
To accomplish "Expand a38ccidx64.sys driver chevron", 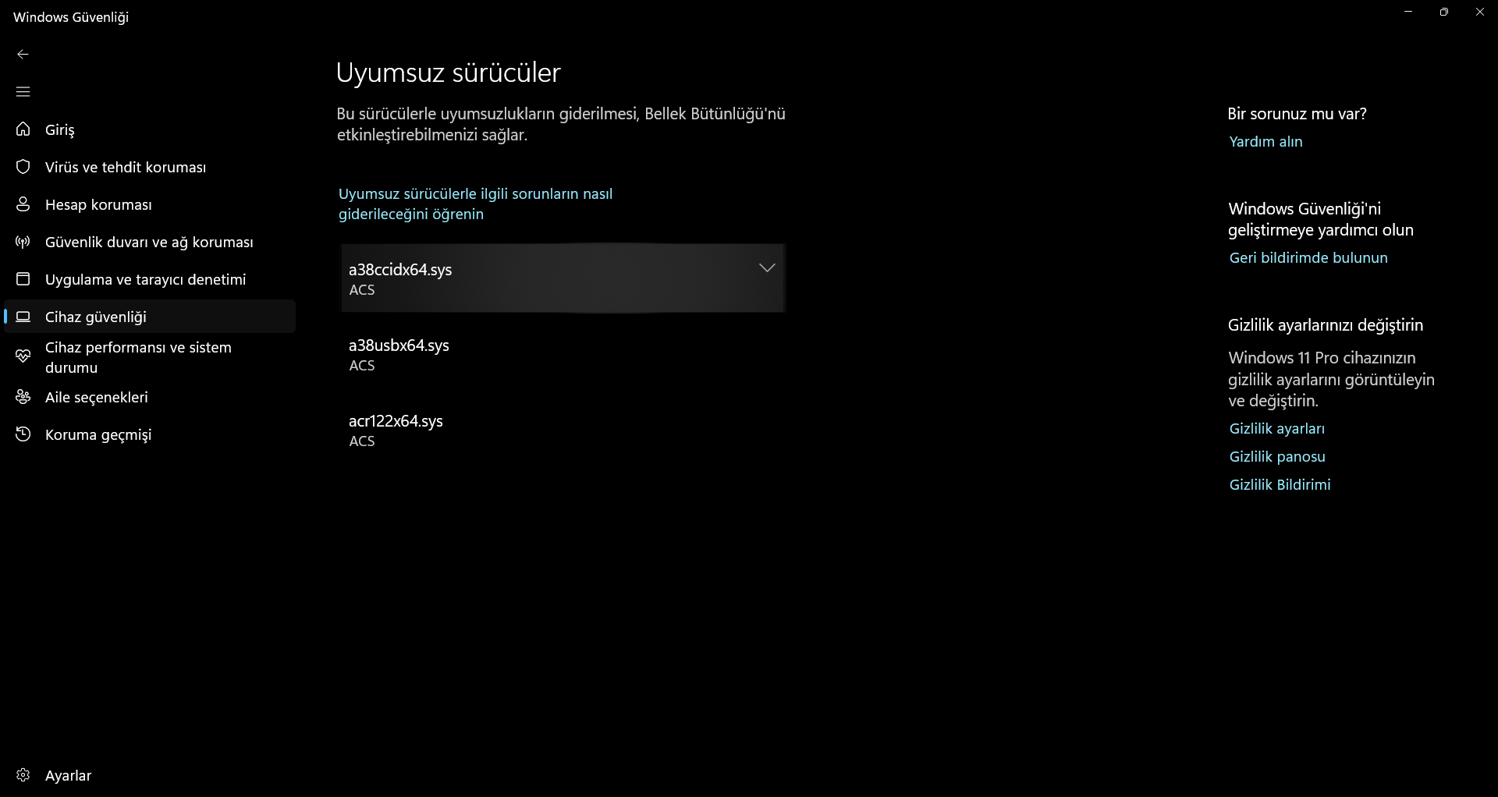I will [x=767, y=268].
